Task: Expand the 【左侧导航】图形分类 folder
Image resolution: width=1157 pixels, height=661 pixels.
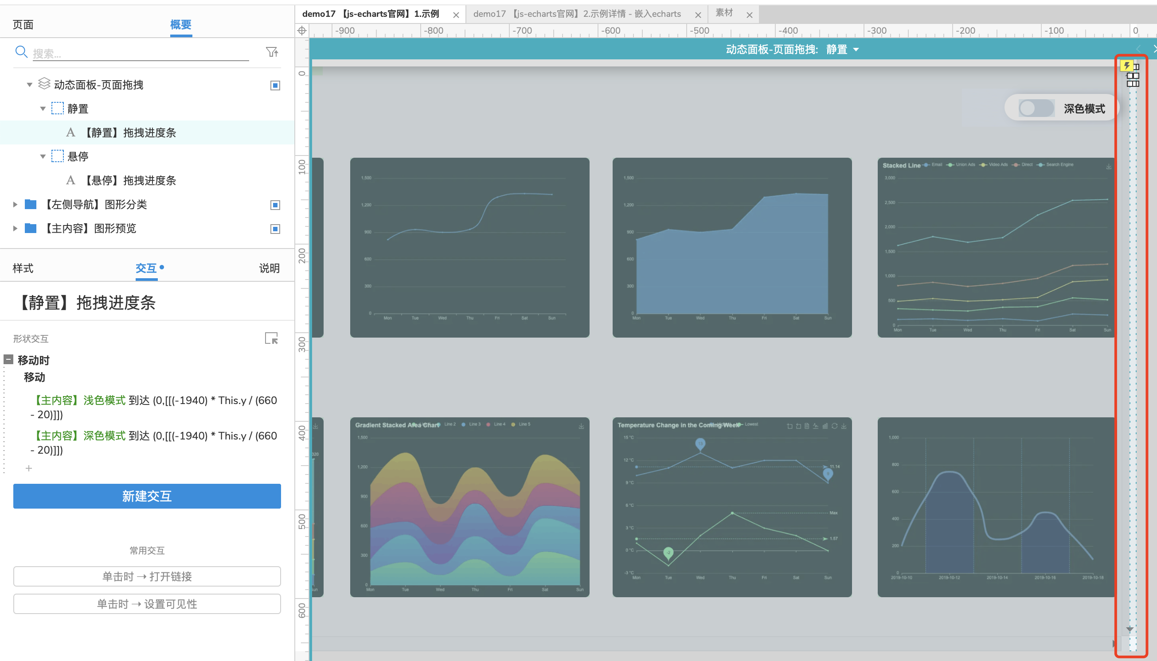Action: tap(15, 205)
